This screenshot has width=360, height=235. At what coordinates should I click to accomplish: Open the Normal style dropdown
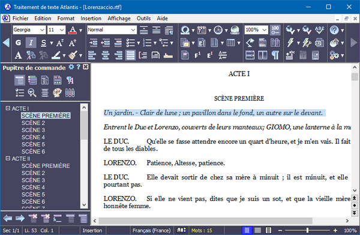pyautogui.click(x=112, y=30)
